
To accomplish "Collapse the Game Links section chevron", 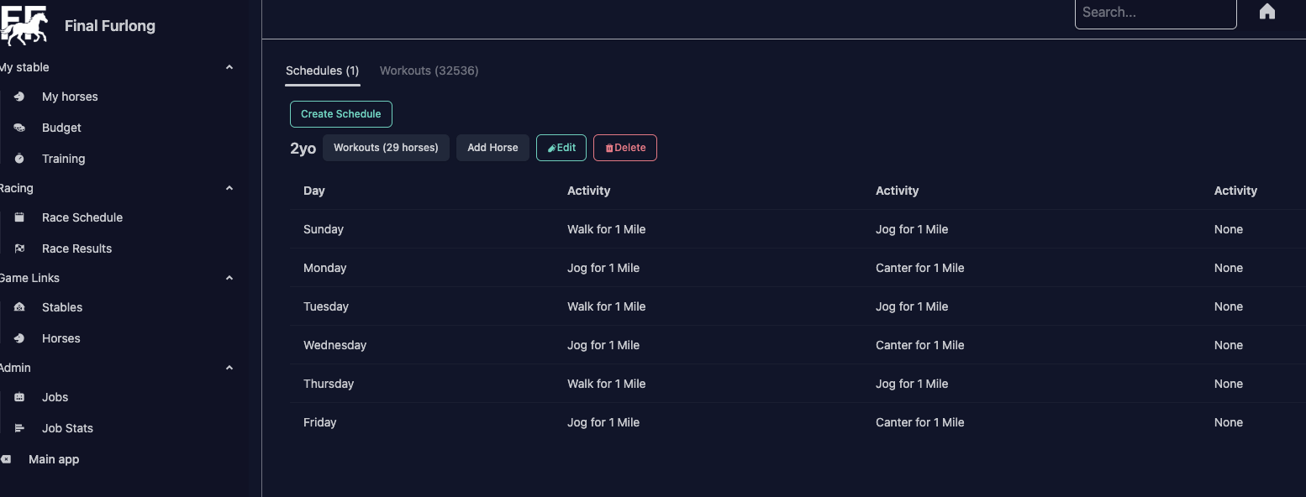I will 229,278.
